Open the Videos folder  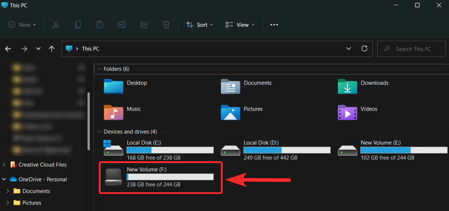point(348,112)
